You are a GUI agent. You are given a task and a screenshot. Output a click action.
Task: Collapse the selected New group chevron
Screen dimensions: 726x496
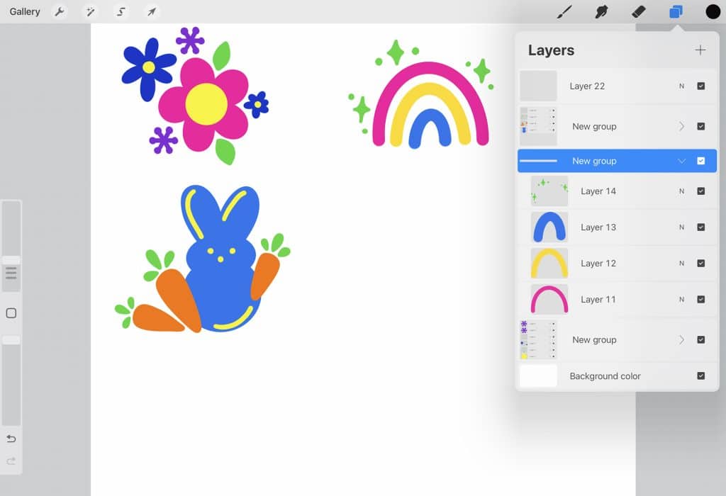pyautogui.click(x=681, y=161)
